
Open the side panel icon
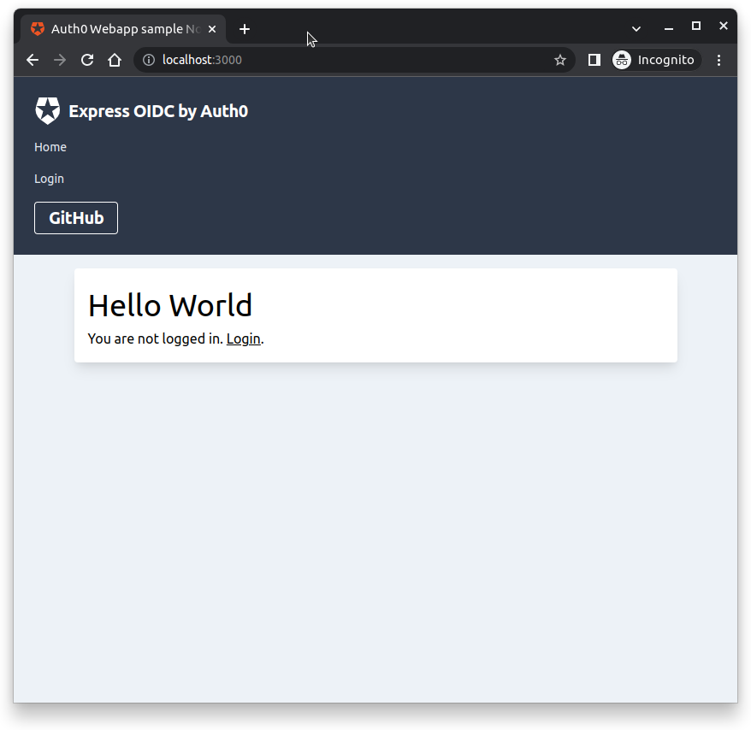[x=594, y=60]
